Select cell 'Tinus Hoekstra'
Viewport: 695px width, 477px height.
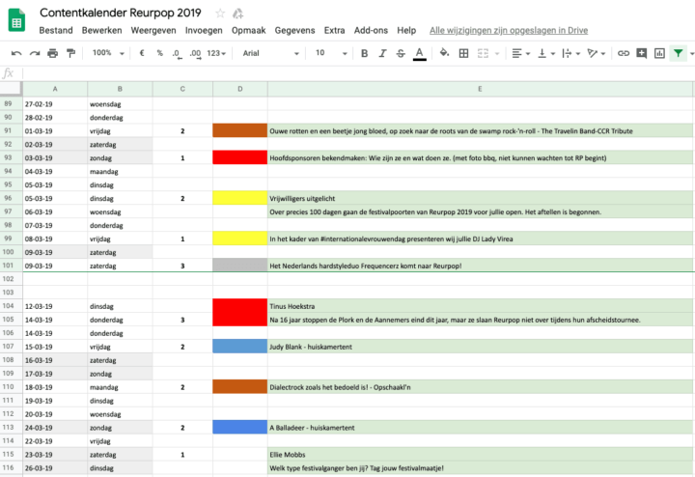pos(481,306)
